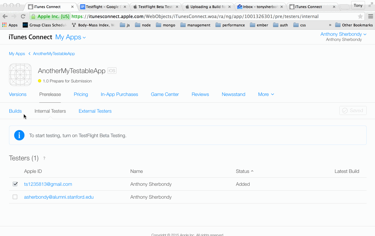The height and width of the screenshot is (236, 375).
Task: Open the mongo bookmarks folder
Action: pos(165,25)
